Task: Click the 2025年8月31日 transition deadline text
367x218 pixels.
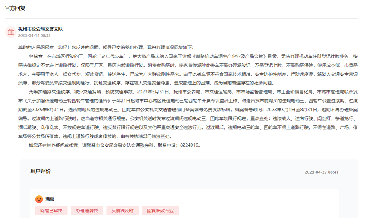Action: (50, 109)
